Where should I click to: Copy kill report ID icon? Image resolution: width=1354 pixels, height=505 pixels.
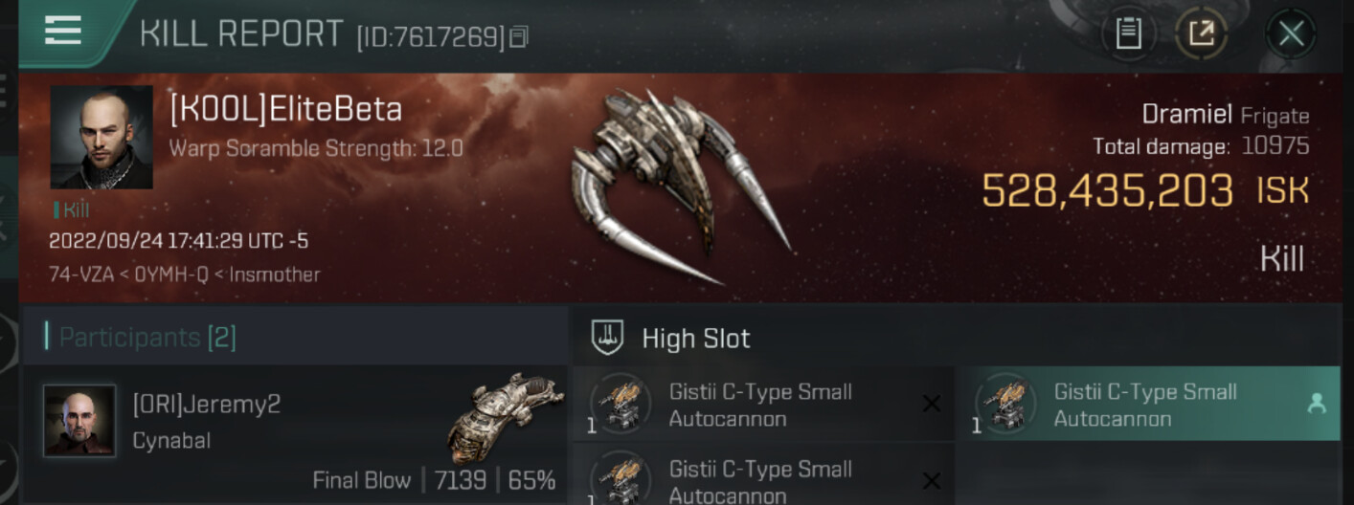[519, 37]
